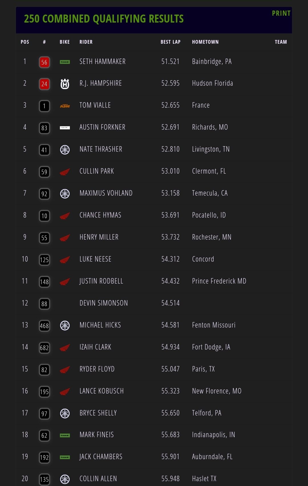
Task: Click Cullin Park's Honda wing logo
Action: (x=65, y=172)
